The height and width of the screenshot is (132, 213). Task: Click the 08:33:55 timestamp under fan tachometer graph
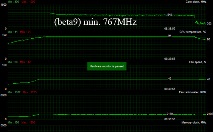pyautogui.click(x=170, y=119)
